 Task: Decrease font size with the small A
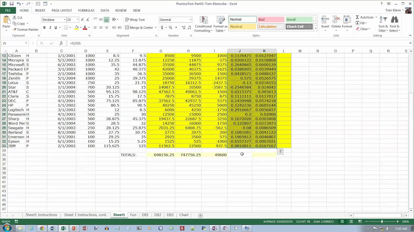click(x=88, y=20)
